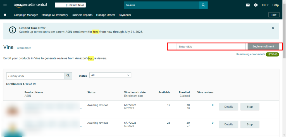The image size is (286, 137).
Task: Open the United States marketplace selector
Action: click(x=70, y=5)
